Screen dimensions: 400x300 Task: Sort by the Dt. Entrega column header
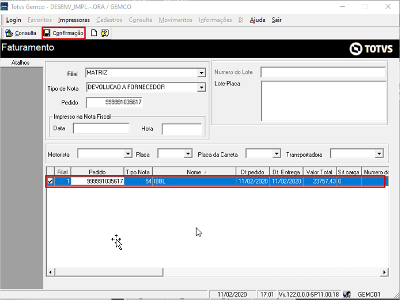(286, 172)
